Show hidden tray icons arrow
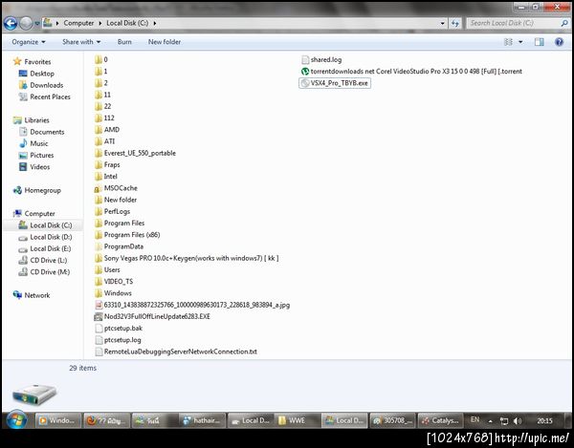The height and width of the screenshot is (448, 574). click(491, 421)
